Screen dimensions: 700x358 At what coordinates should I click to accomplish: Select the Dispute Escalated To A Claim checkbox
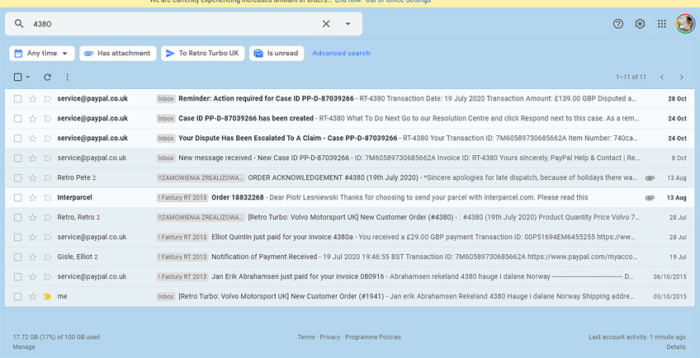[17, 139]
